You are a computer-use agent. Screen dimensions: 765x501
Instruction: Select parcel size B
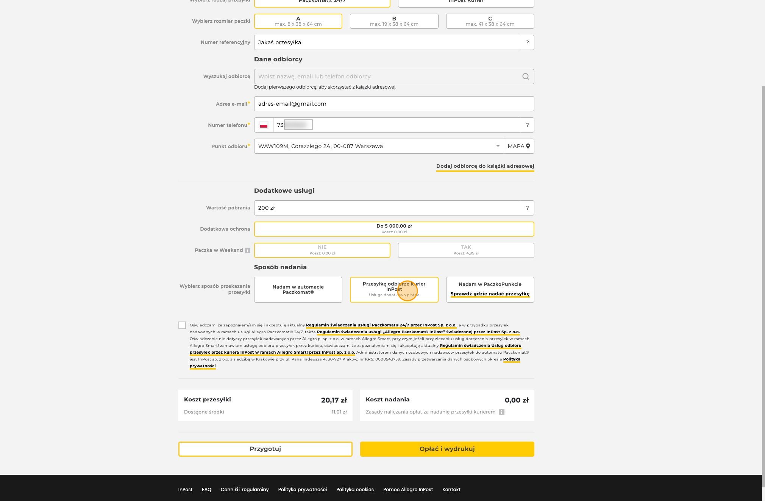click(394, 21)
